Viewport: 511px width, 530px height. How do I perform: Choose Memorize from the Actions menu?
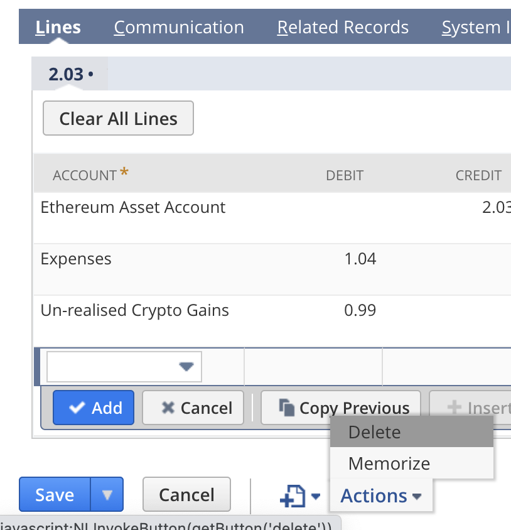[389, 463]
